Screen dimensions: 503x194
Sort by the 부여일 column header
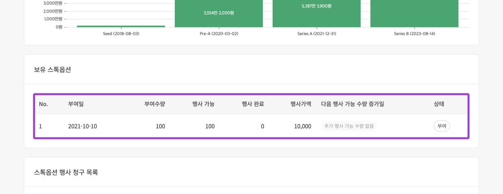coord(76,104)
